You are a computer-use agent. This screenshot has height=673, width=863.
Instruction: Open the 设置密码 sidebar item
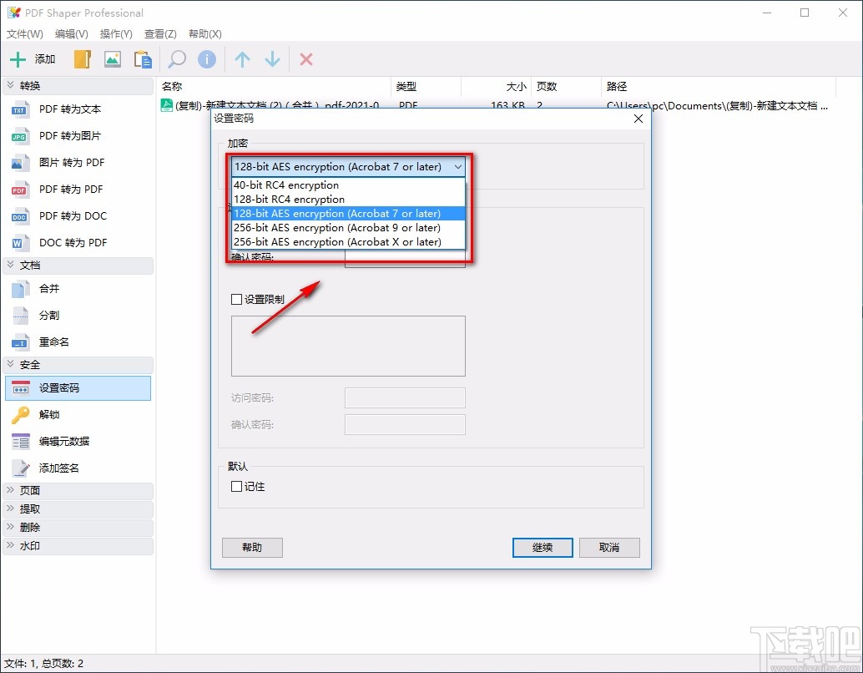(x=78, y=387)
